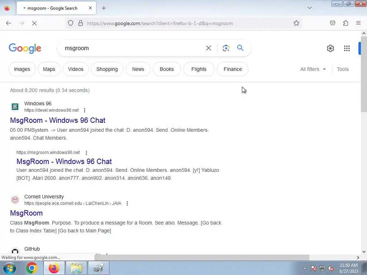This screenshot has width=367, height=275.
Task: Show hidden system tray icons
Action: 305,268
